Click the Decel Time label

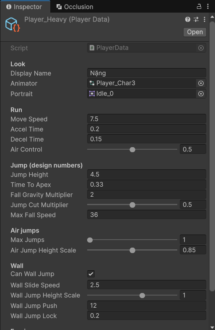(x=27, y=139)
